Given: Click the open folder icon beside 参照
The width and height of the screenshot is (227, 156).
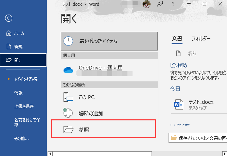Looking at the screenshot, I should pyautogui.click(x=68, y=130).
